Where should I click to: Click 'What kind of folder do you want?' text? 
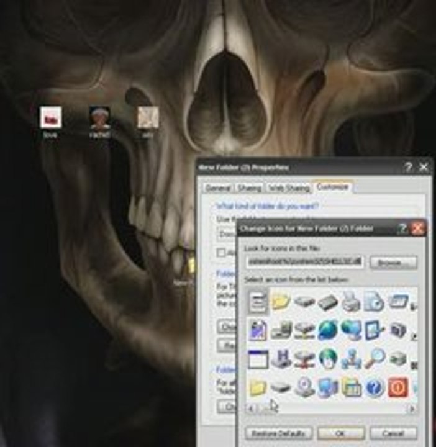pyautogui.click(x=267, y=206)
